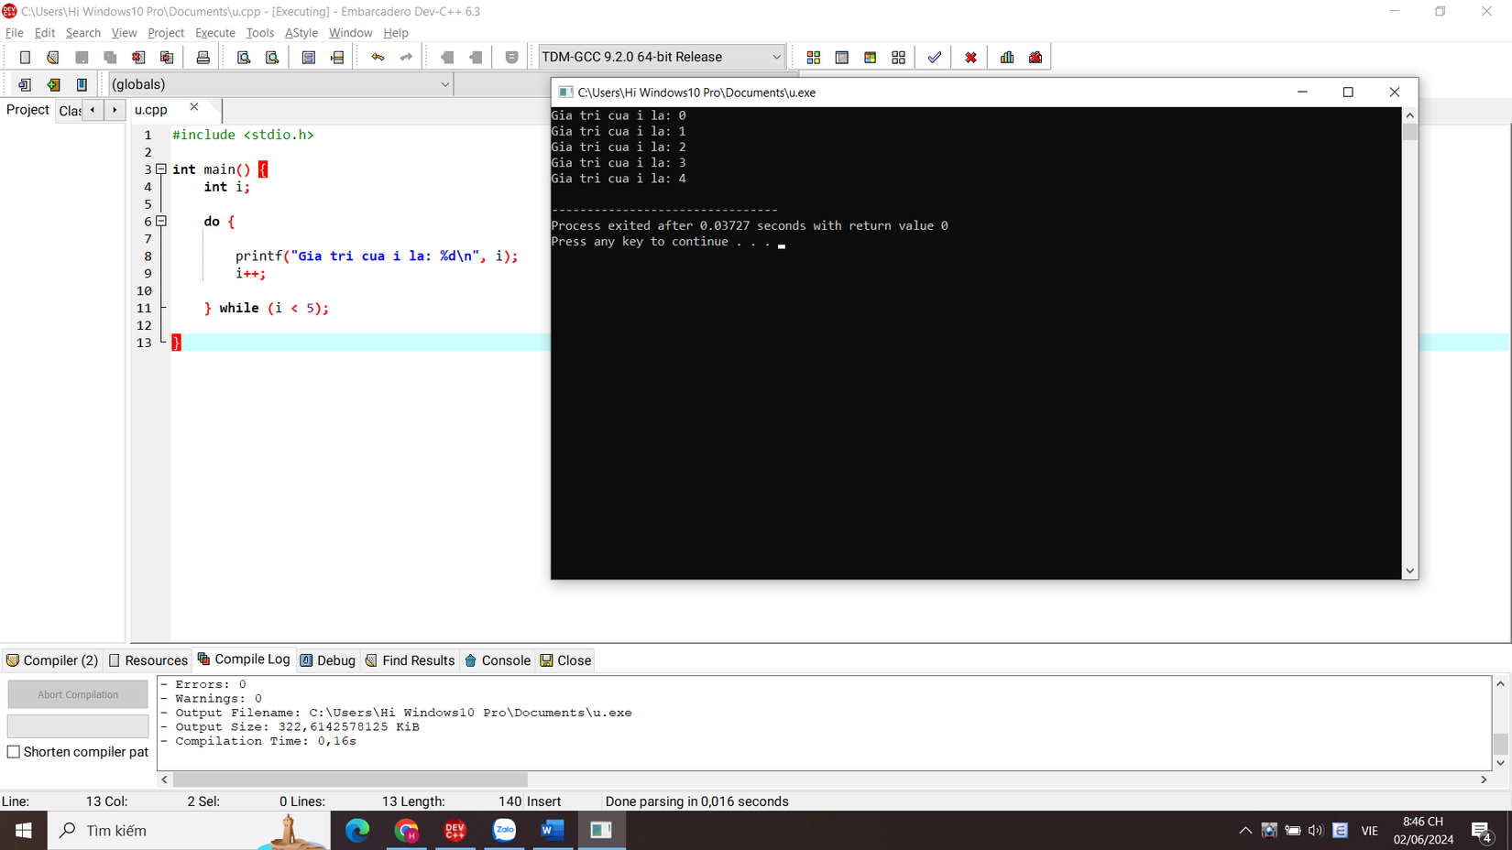1512x850 pixels.
Task: Switch to the Resources tab
Action: pos(148,660)
